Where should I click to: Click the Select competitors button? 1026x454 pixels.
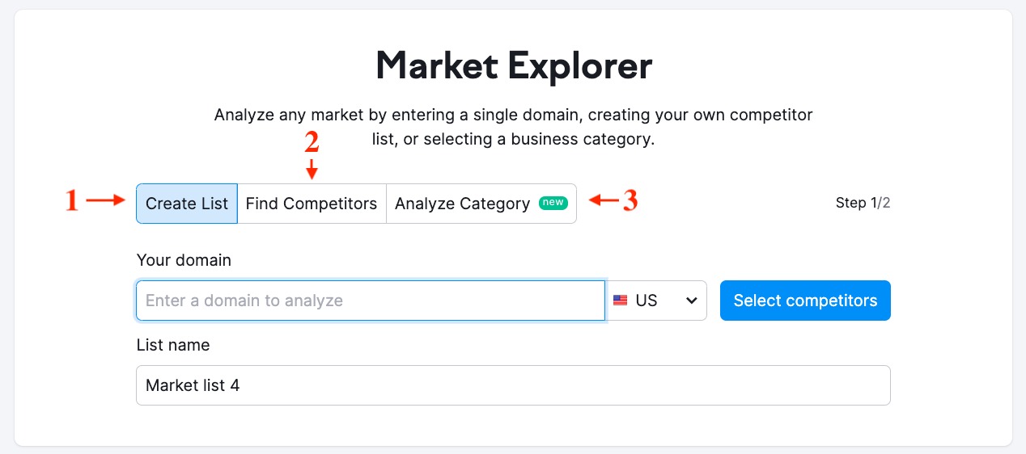point(805,301)
